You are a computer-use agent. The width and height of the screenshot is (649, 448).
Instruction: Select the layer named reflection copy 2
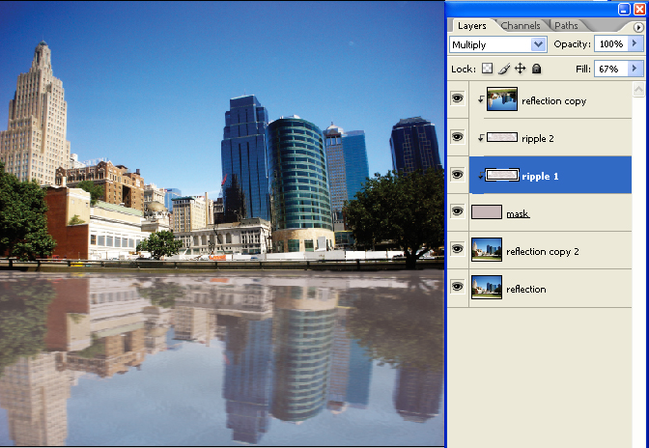(x=543, y=251)
